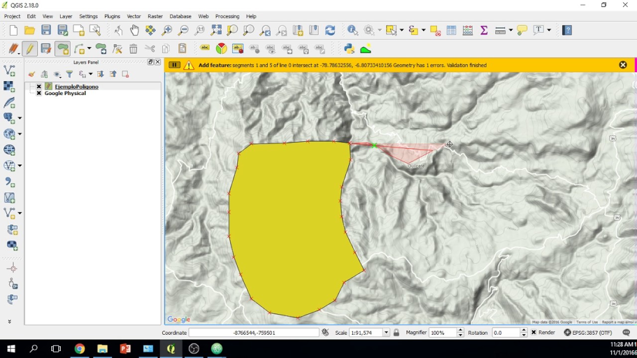Image resolution: width=637 pixels, height=358 pixels.
Task: Close the Layers Panel with its X
Action: (158, 62)
